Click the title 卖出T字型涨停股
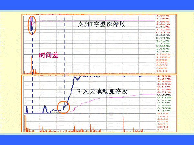The image size is (194, 145). 102,24
